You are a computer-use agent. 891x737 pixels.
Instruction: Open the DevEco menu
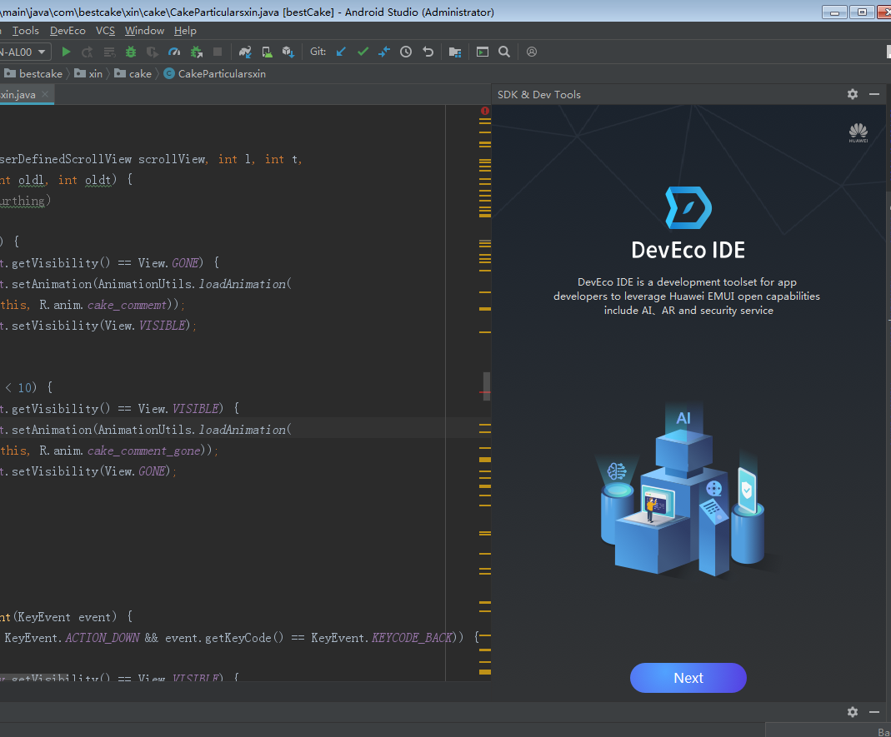point(68,30)
